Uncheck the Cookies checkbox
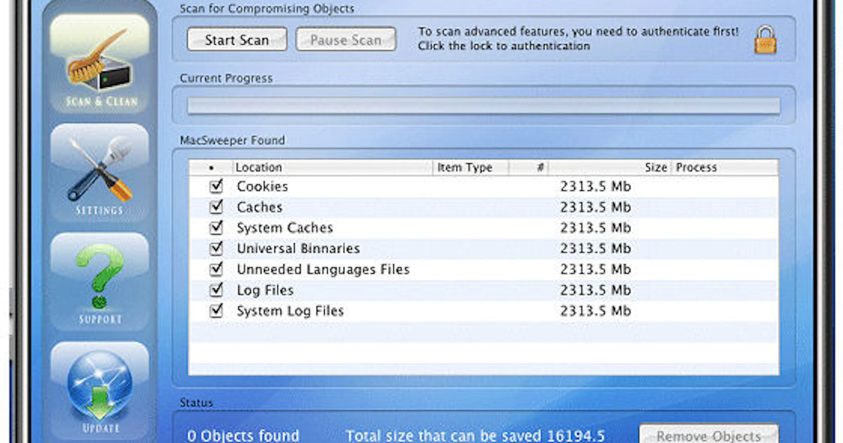 216,186
